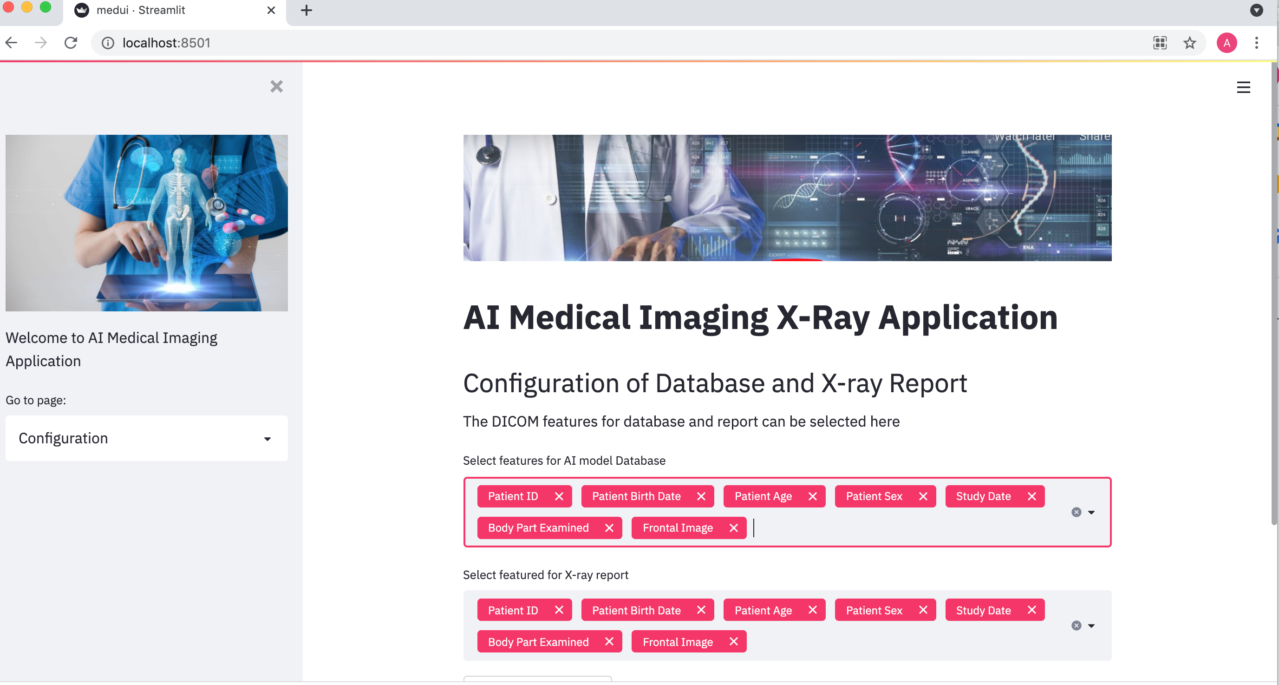The image size is (1279, 685).
Task: Expand the X-ray report features dropdown
Action: (1091, 626)
